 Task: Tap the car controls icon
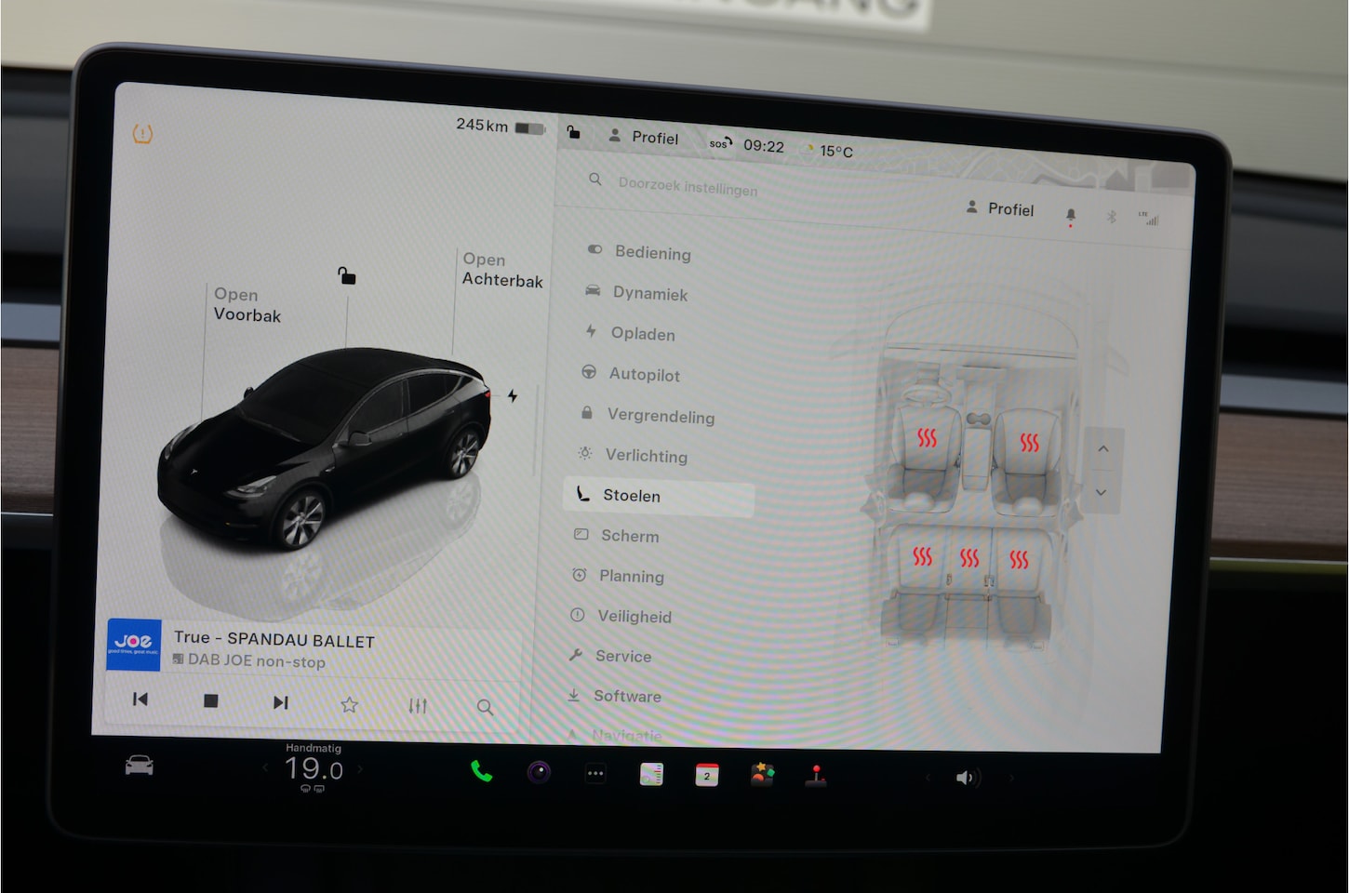pos(140,766)
